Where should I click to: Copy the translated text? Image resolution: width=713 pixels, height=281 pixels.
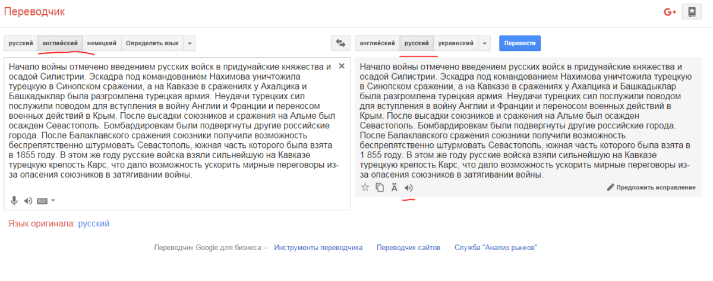point(380,188)
